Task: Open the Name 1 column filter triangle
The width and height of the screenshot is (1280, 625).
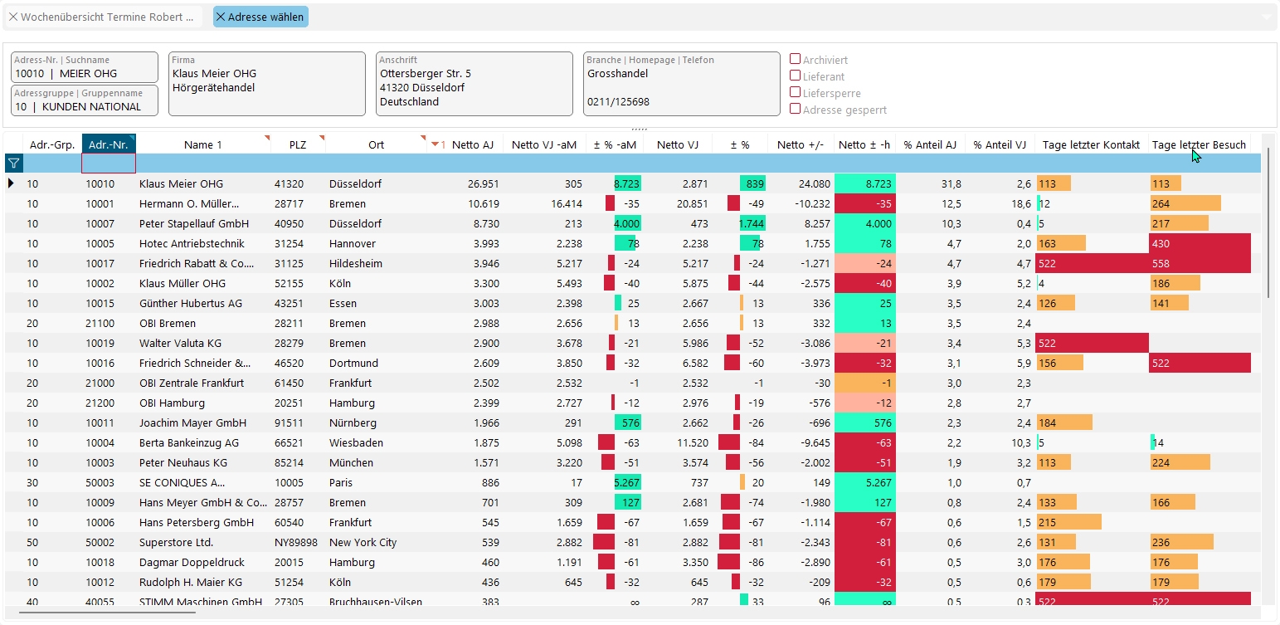Action: click(x=267, y=137)
